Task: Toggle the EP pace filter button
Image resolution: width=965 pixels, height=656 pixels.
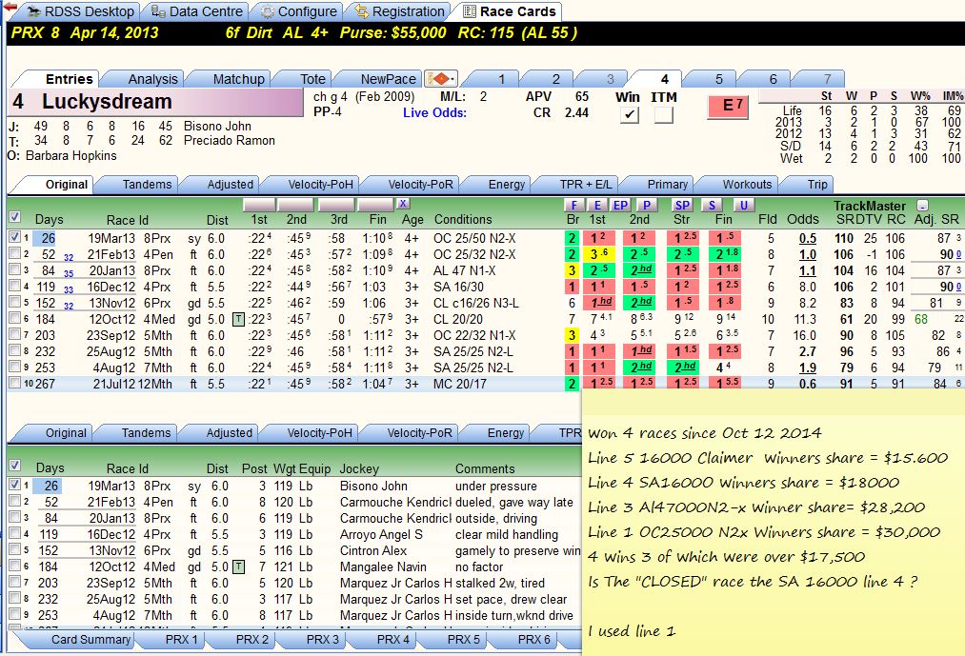Action: point(620,205)
